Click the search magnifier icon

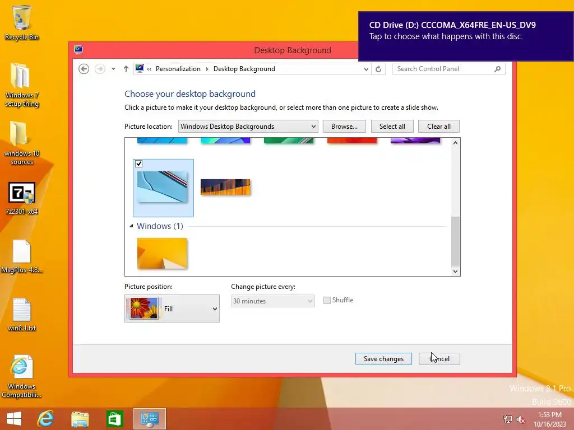pos(498,69)
